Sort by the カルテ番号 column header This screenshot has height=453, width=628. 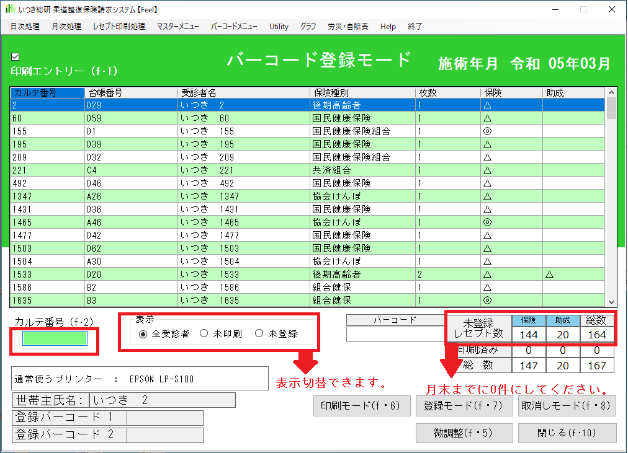point(47,93)
